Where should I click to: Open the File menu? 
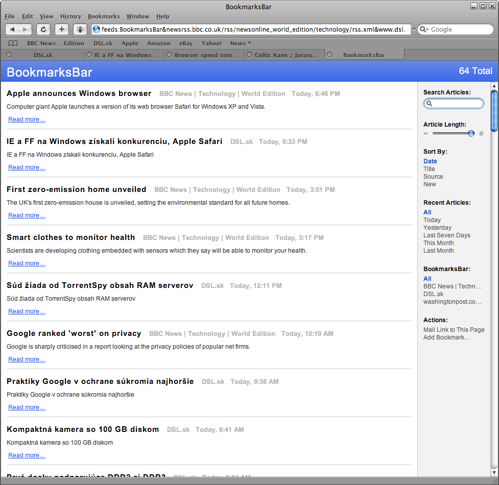[x=10, y=16]
